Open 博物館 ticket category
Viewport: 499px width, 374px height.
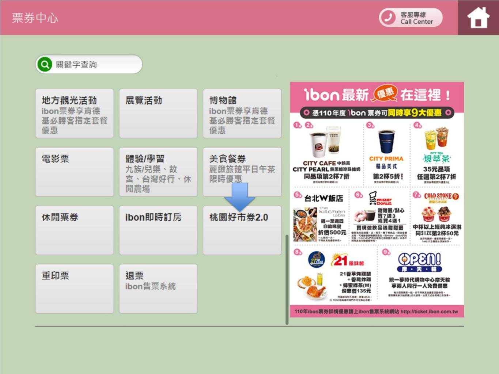pyautogui.click(x=242, y=114)
